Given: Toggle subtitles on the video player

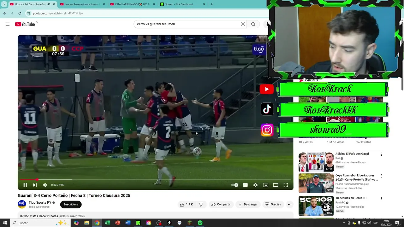Looking at the screenshot, I should [x=245, y=185].
